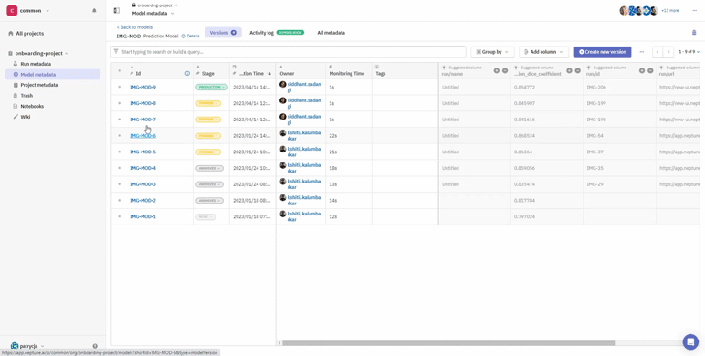Open Staging stage dropdown for IMG-MOD-8
This screenshot has width=705, height=356.
coord(208,103)
